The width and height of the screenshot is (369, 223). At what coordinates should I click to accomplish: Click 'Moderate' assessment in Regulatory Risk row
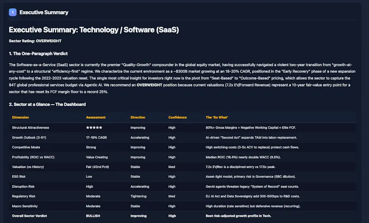(x=93, y=196)
